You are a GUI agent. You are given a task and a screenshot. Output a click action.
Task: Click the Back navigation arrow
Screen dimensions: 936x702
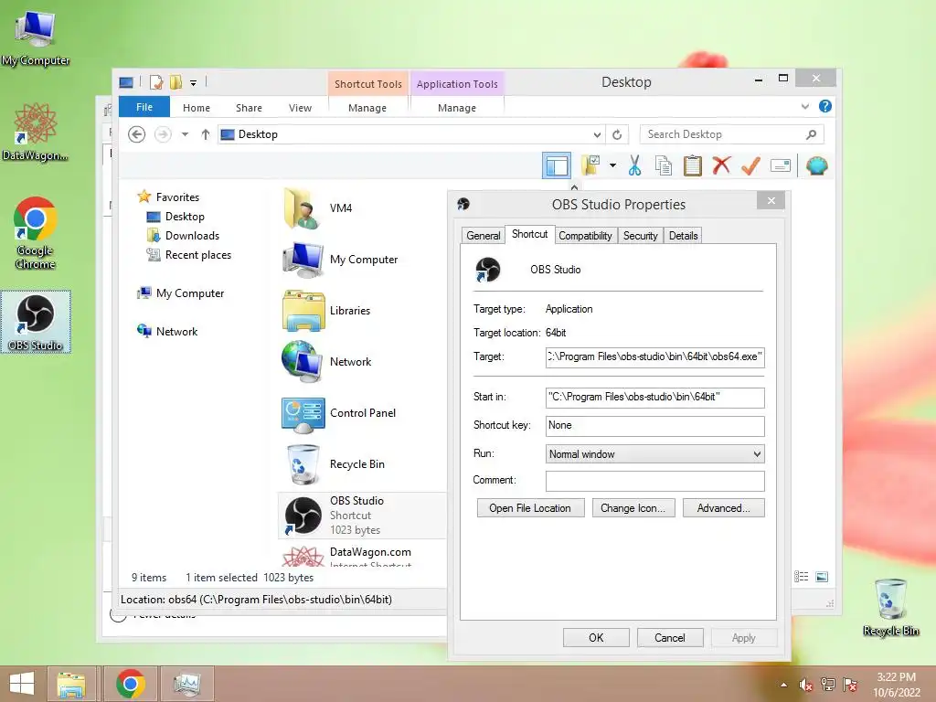click(137, 134)
